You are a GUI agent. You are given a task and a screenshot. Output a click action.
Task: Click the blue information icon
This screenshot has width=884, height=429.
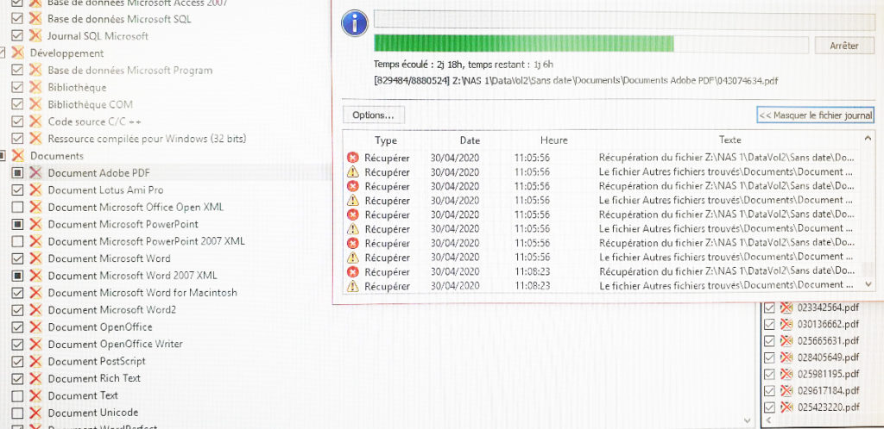pyautogui.click(x=355, y=23)
